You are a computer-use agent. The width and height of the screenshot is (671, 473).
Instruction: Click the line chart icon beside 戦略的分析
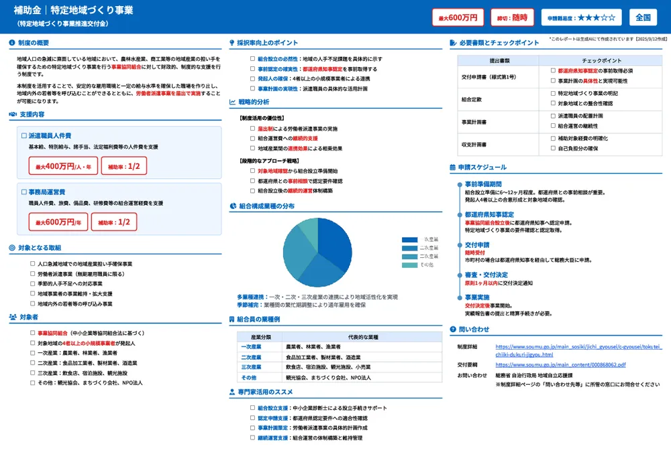point(232,102)
